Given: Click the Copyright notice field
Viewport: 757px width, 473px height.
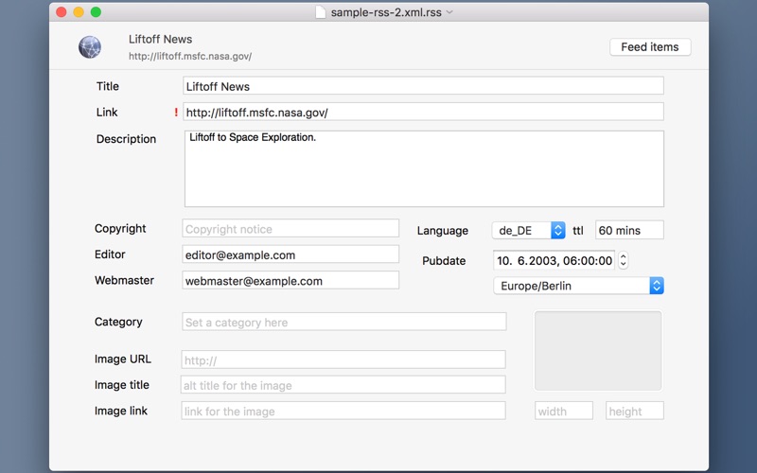Looking at the screenshot, I should pos(290,229).
